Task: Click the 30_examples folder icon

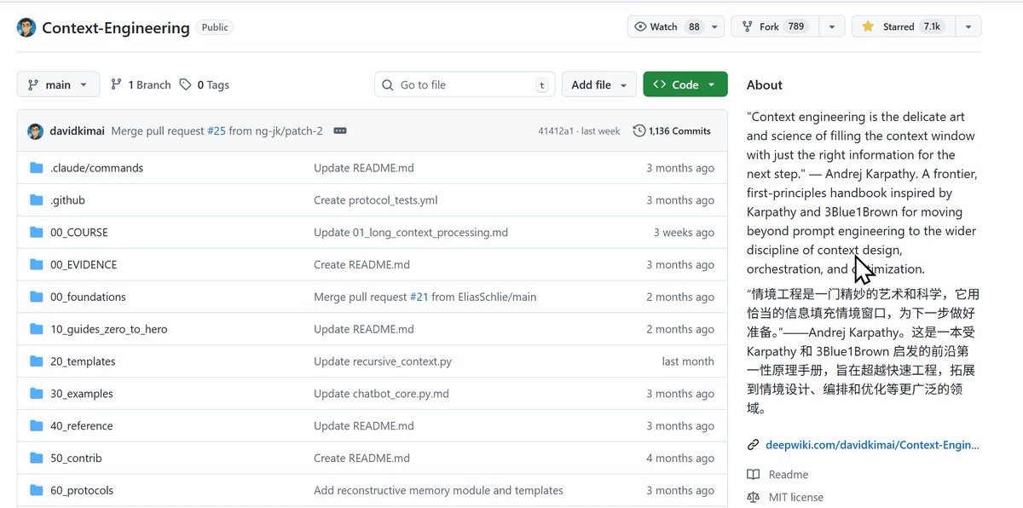Action: tap(37, 394)
